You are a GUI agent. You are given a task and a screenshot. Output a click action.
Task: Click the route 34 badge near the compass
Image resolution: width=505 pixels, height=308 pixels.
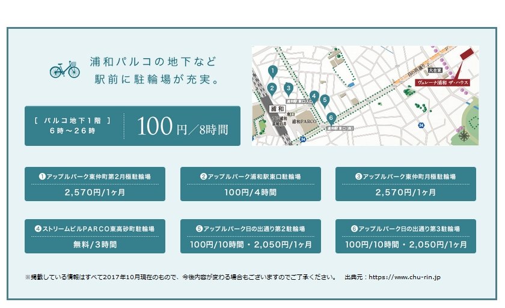pyautogui.click(x=421, y=125)
